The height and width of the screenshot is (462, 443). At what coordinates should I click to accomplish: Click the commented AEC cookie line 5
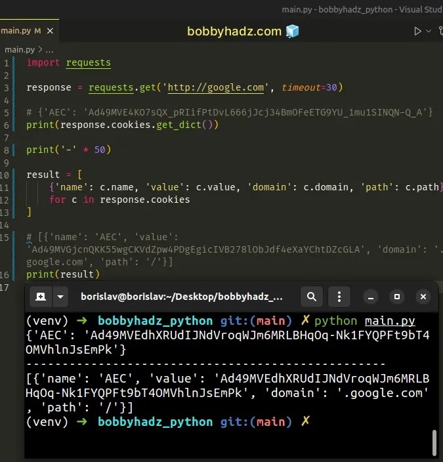pos(230,113)
